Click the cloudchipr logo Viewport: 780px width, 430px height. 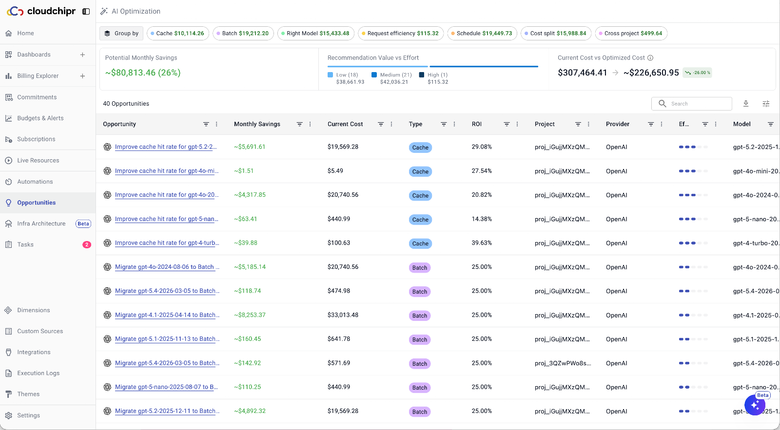point(41,11)
